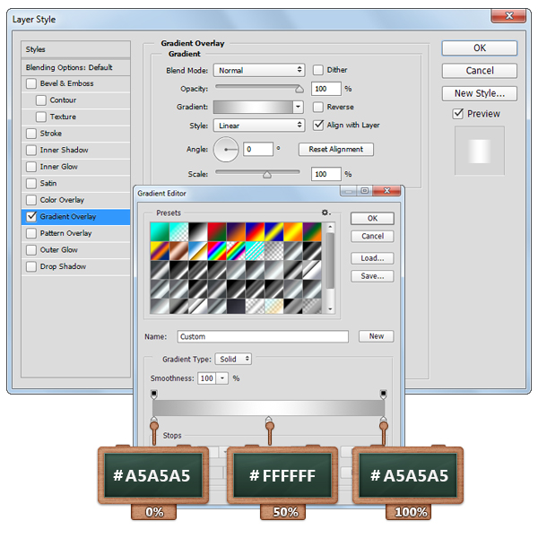
Task: Toggle the Preview checkbox
Action: point(458,114)
